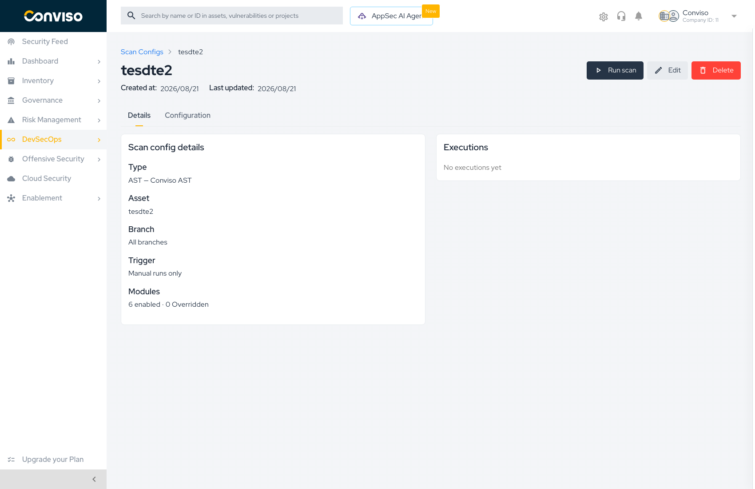
Task: Click the Edit button
Action: 667,70
